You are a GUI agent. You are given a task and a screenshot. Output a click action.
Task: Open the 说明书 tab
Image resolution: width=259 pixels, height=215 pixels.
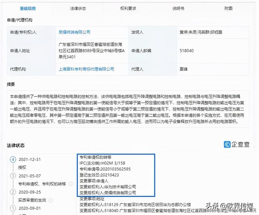point(178,8)
